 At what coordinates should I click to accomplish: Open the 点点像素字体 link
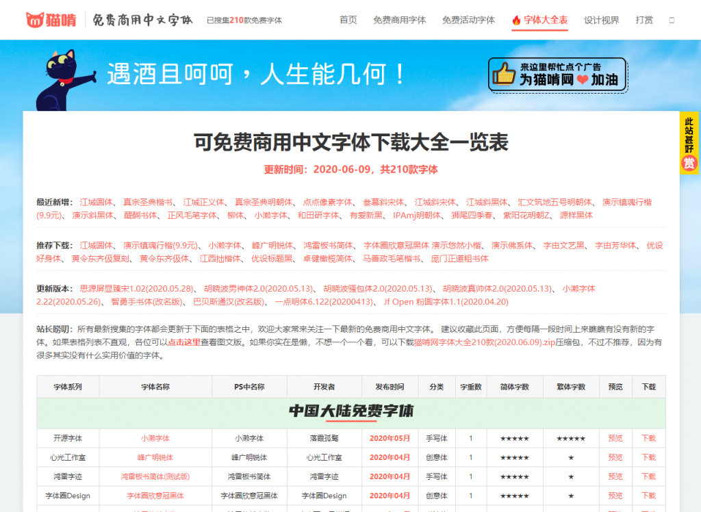[x=328, y=202]
